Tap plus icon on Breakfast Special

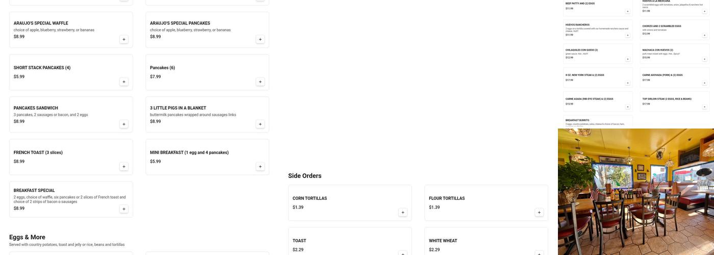tap(124, 209)
